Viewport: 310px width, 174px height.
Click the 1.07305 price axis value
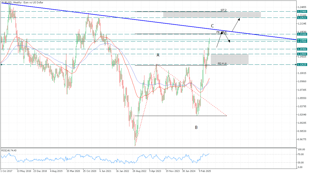click(302, 90)
